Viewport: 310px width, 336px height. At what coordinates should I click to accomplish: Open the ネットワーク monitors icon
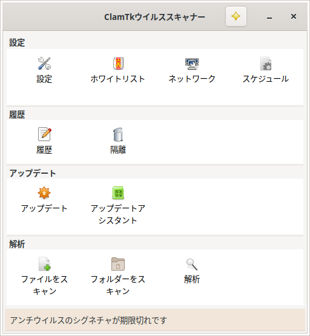pos(192,64)
